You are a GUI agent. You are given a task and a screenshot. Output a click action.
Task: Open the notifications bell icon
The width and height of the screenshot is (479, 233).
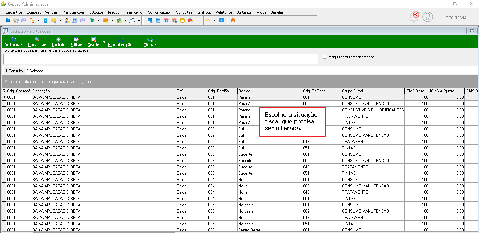click(x=414, y=17)
